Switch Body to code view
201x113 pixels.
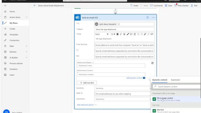pyautogui.click(x=152, y=34)
